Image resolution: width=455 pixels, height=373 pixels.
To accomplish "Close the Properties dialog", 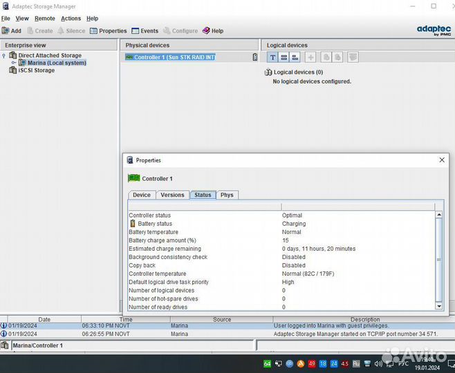I will click(442, 160).
